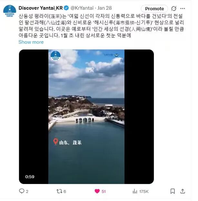Open the Jan 28 post timestamp
The width and height of the screenshot is (198, 201).
(x=104, y=8)
